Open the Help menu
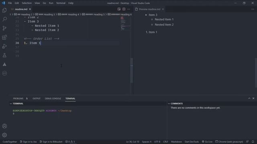This screenshot has height=144, width=257. click(x=71, y=3)
